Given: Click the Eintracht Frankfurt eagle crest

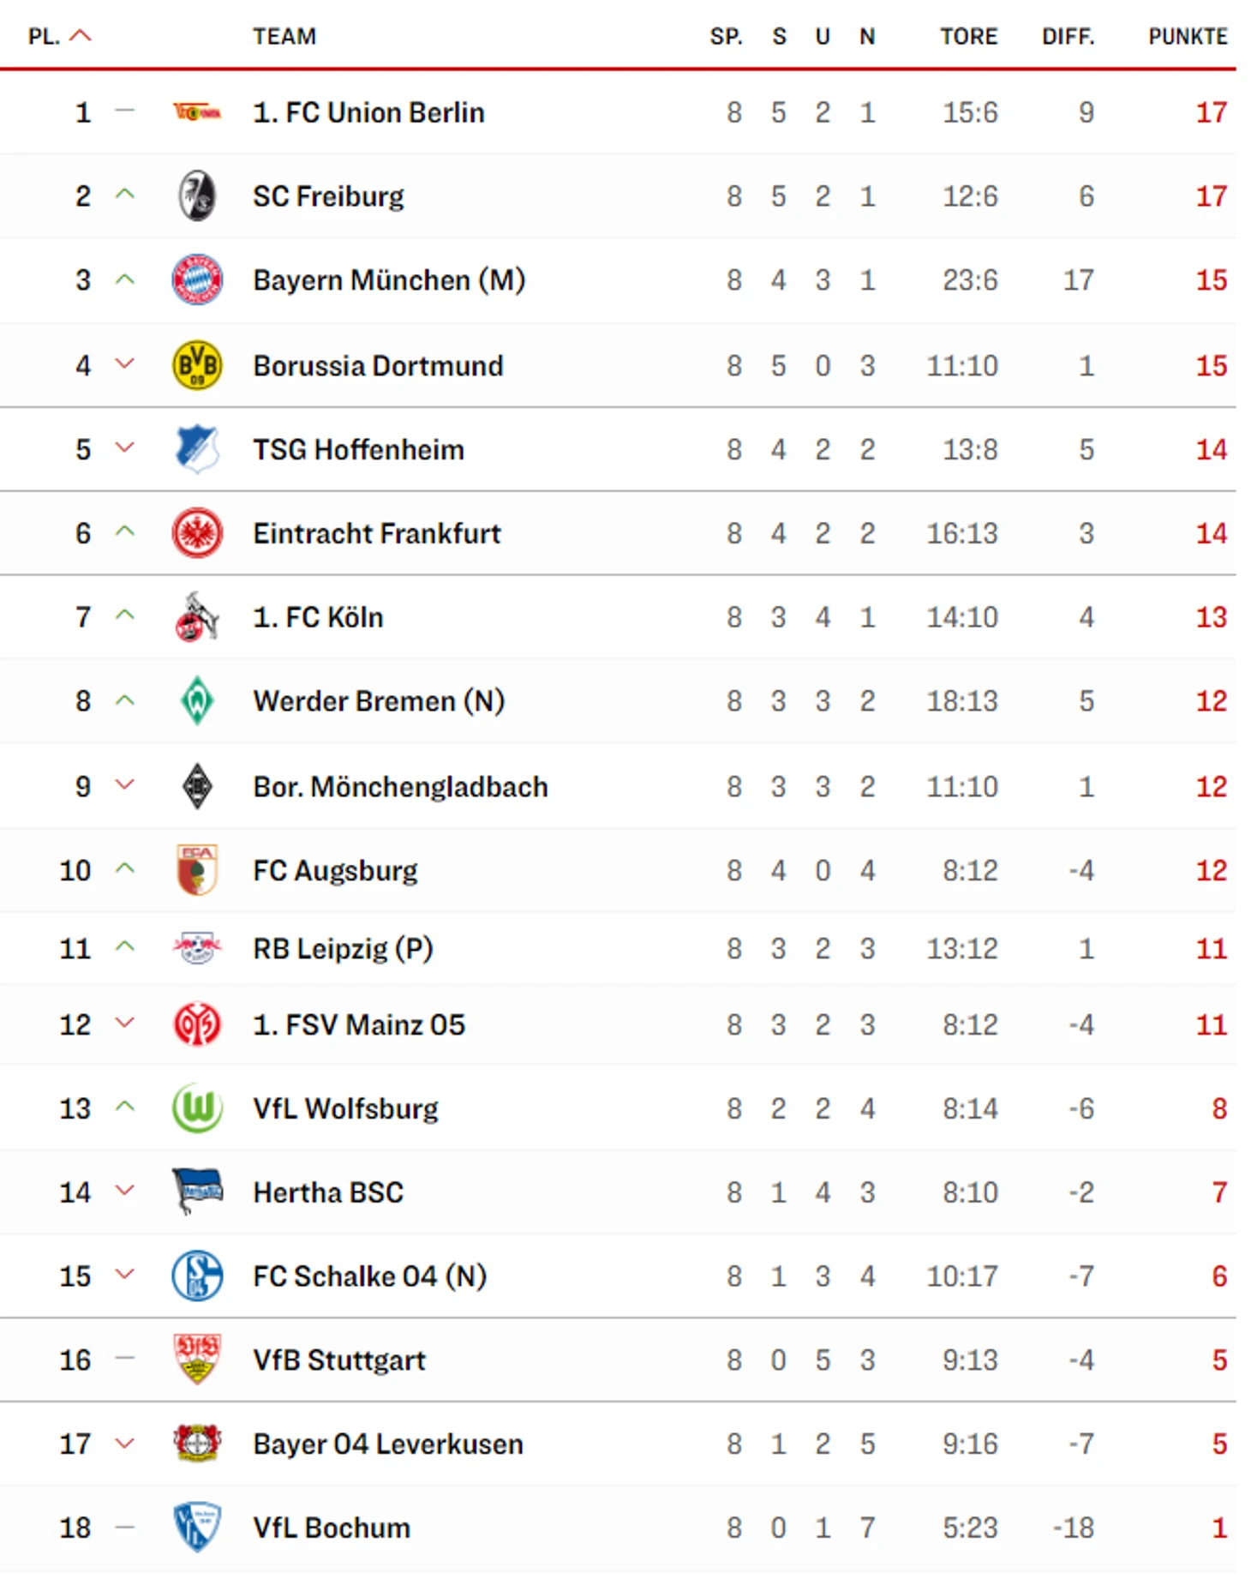Looking at the screenshot, I should [x=197, y=533].
